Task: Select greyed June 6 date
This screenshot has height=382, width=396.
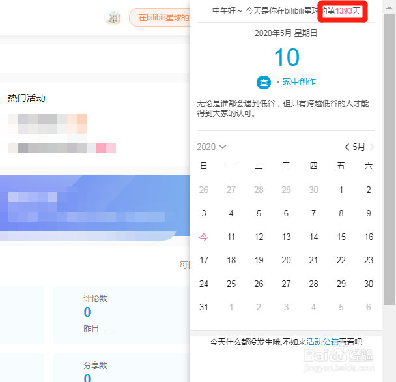Action: click(369, 308)
